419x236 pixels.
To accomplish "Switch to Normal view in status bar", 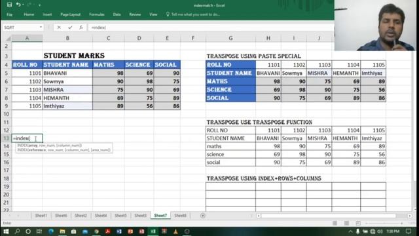I will [x=335, y=223].
